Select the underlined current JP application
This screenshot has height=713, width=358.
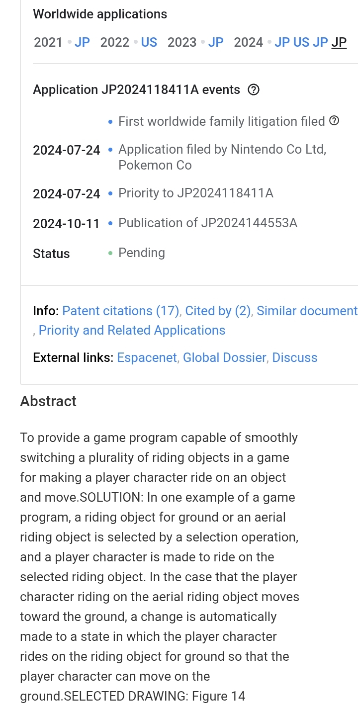click(x=339, y=42)
